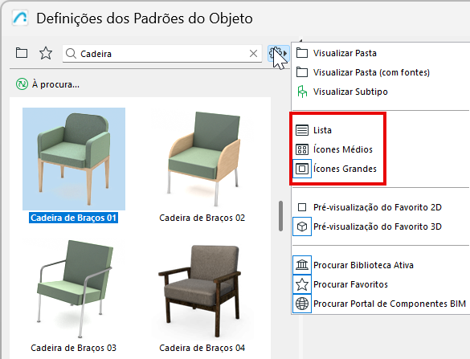The width and height of the screenshot is (470, 359).
Task: Select Cadeira de Braços 01 thumbnail
Action: (74, 159)
